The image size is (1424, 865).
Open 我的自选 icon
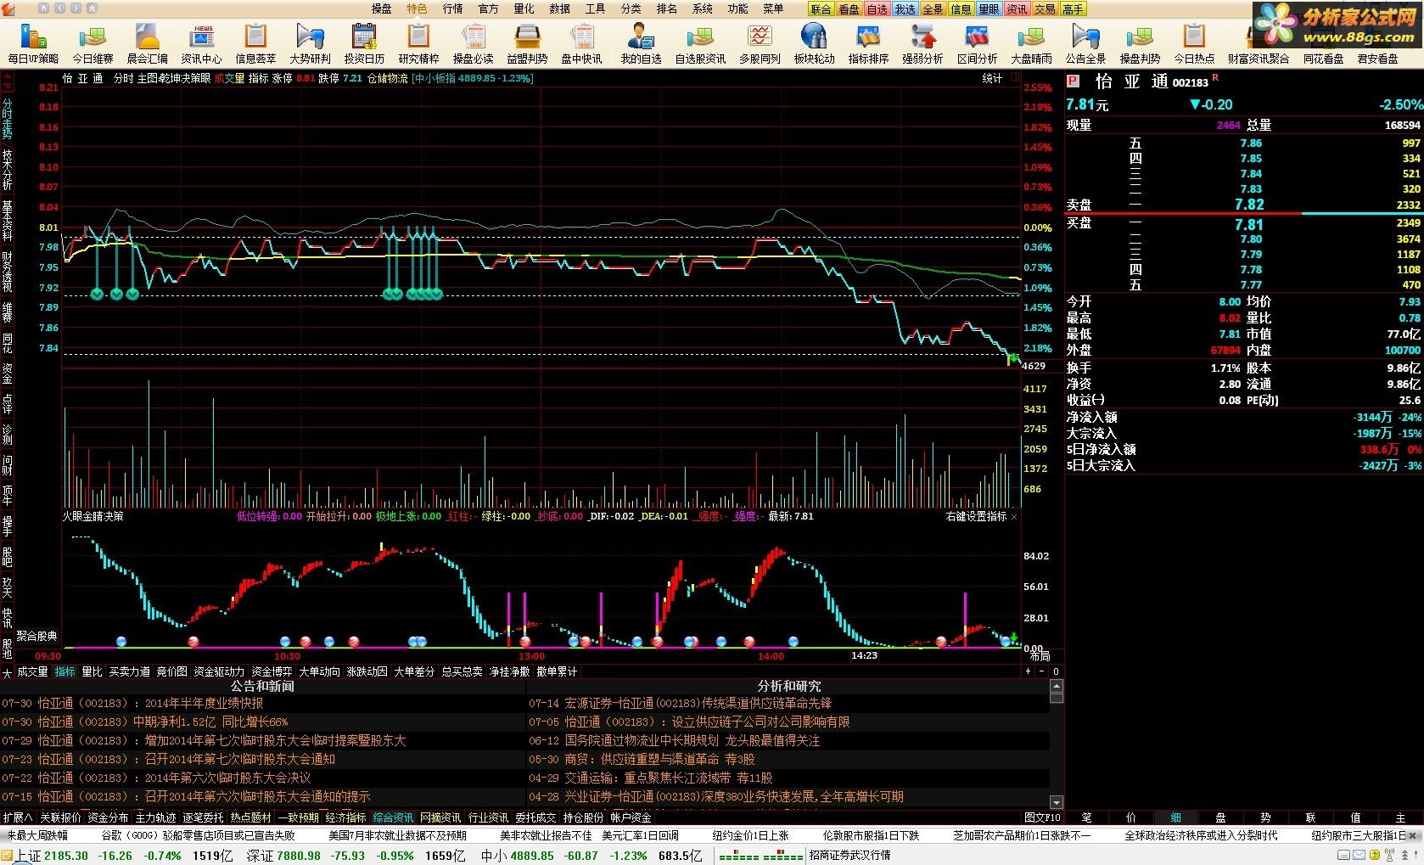[641, 43]
